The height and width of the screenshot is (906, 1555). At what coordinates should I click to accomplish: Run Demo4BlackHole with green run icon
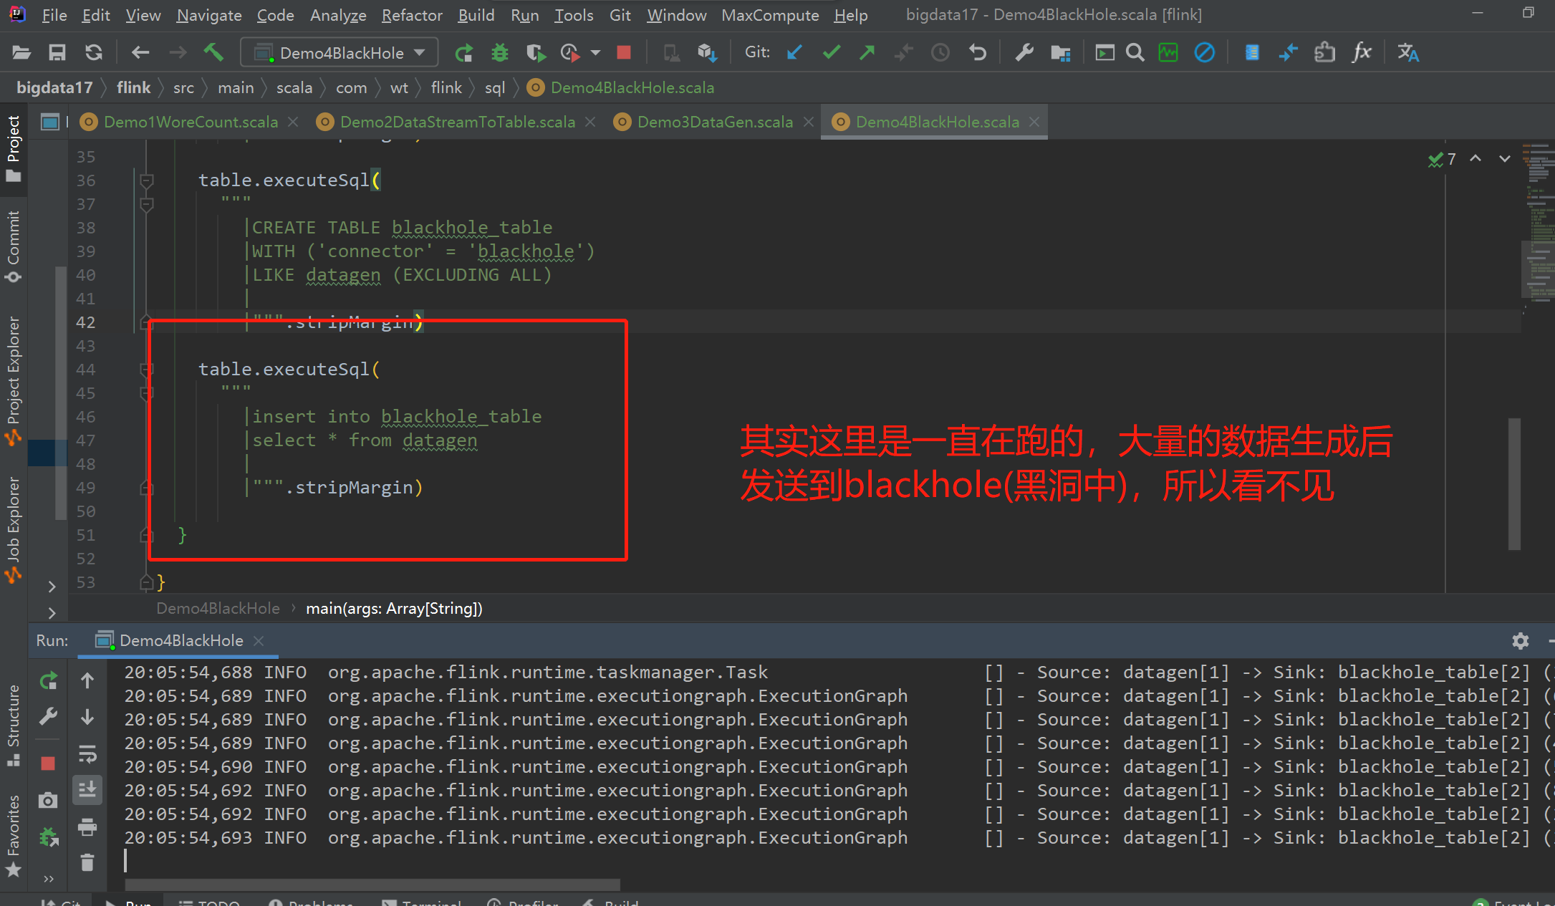[463, 52]
